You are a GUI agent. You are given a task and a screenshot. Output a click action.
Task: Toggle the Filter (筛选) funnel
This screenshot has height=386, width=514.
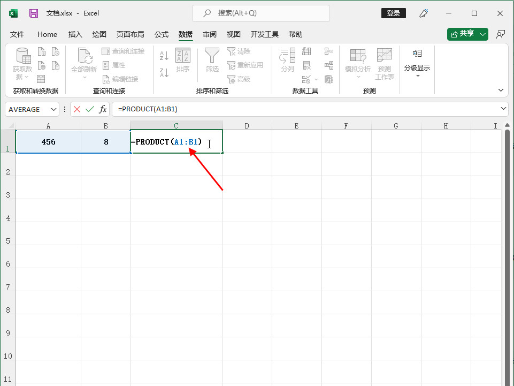(212, 60)
